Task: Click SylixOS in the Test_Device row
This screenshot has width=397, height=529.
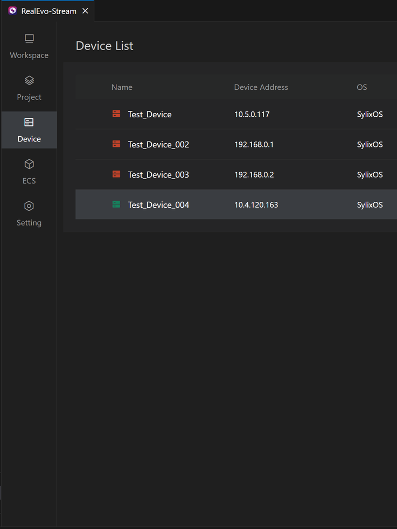Action: (370, 115)
